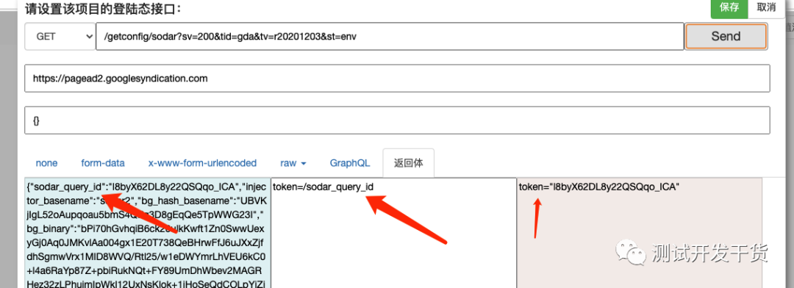Expand the raw format dropdown tab
The height and width of the screenshot is (288, 794).
point(293,164)
